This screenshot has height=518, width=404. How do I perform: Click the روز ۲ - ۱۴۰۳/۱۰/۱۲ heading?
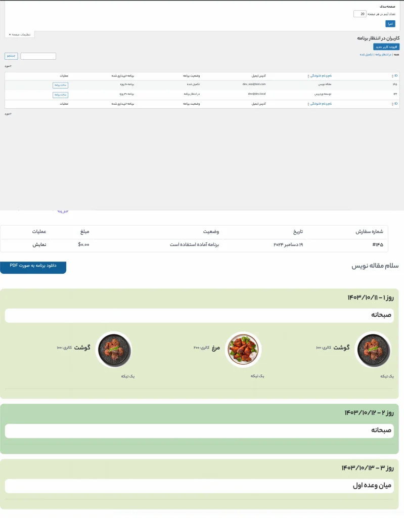click(369, 413)
